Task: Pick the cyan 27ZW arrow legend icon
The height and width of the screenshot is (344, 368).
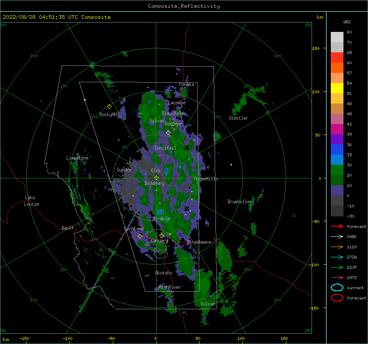Action: [x=337, y=257]
